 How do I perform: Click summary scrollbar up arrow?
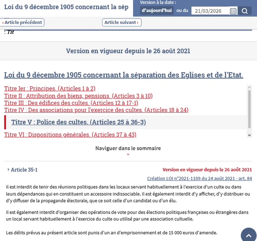click(249, 87)
